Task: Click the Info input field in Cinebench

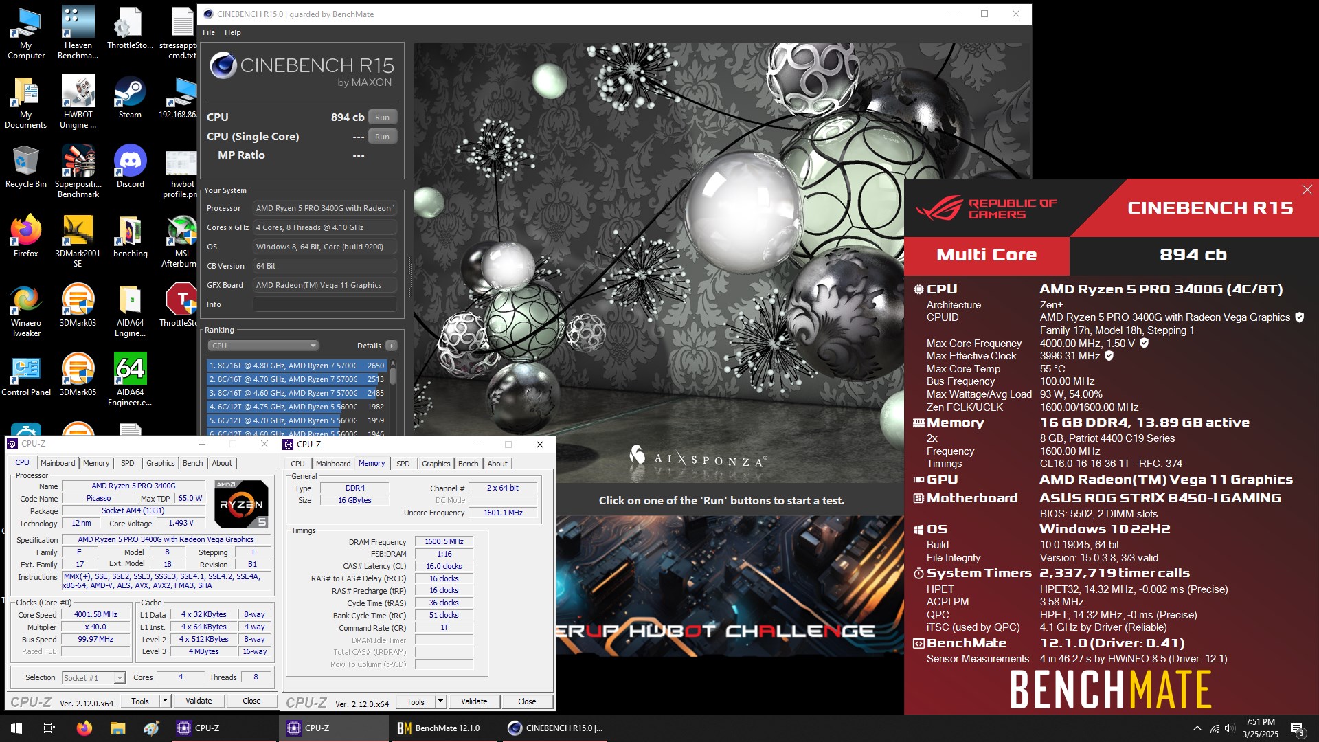Action: (x=325, y=304)
